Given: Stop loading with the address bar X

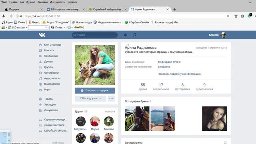Looking at the screenshot, I should (x=228, y=16).
